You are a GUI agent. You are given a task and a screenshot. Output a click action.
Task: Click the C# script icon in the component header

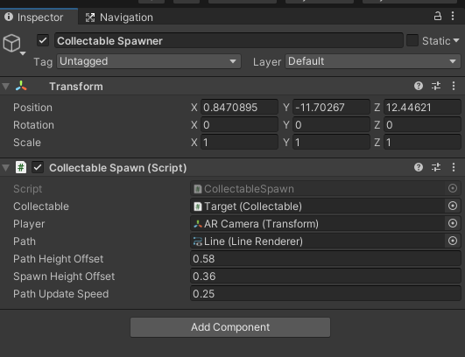tap(21, 167)
